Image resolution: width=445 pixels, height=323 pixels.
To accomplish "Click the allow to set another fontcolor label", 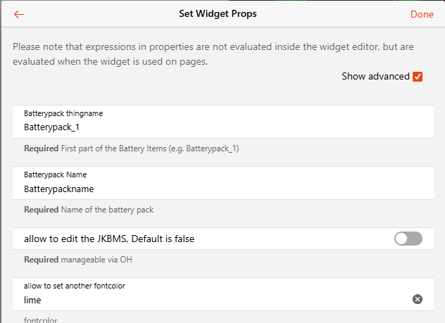I will 75,286.
